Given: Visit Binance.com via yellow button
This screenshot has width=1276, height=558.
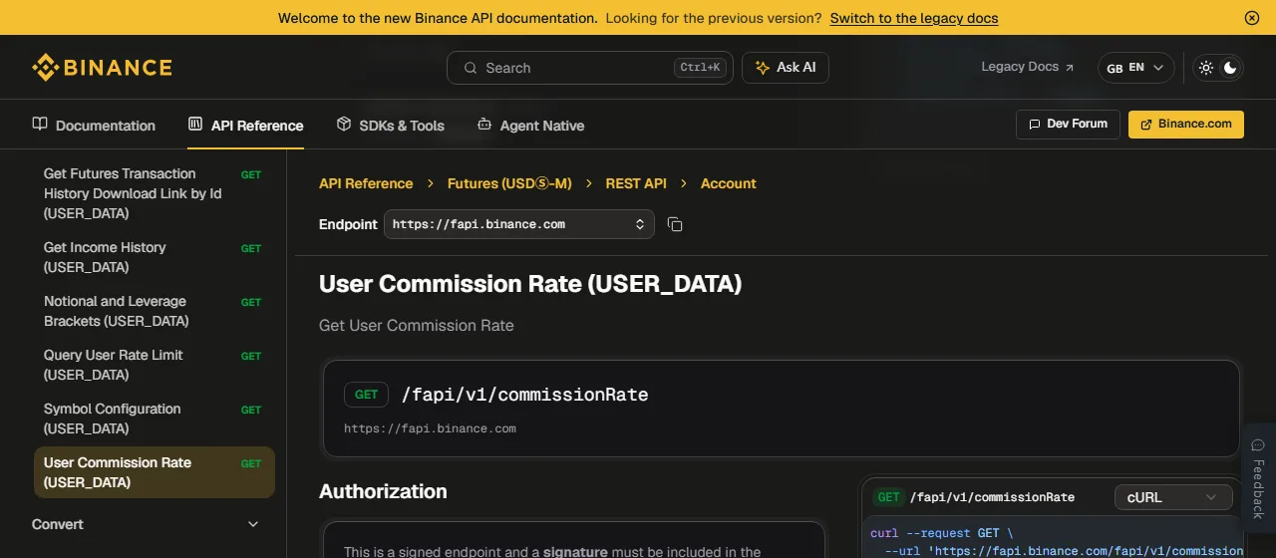Looking at the screenshot, I should click(x=1186, y=124).
